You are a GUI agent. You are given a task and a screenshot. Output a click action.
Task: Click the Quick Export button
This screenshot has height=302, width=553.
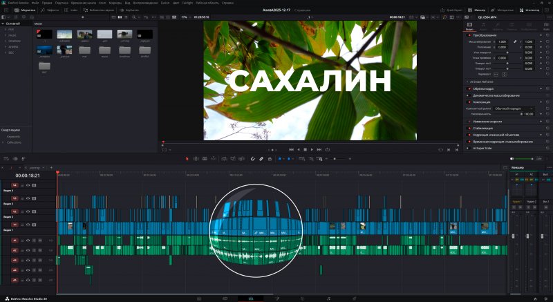click(452, 10)
